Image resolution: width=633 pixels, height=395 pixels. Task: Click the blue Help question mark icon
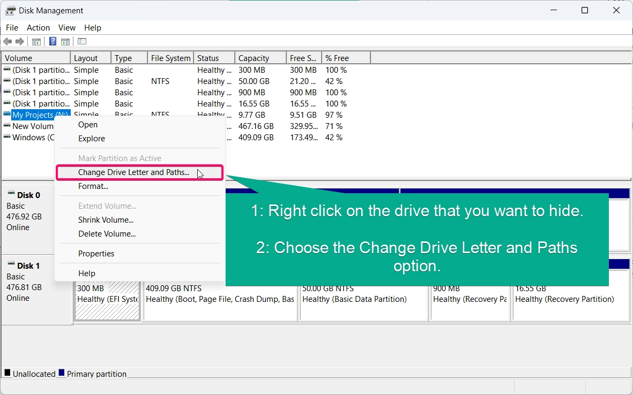click(53, 41)
